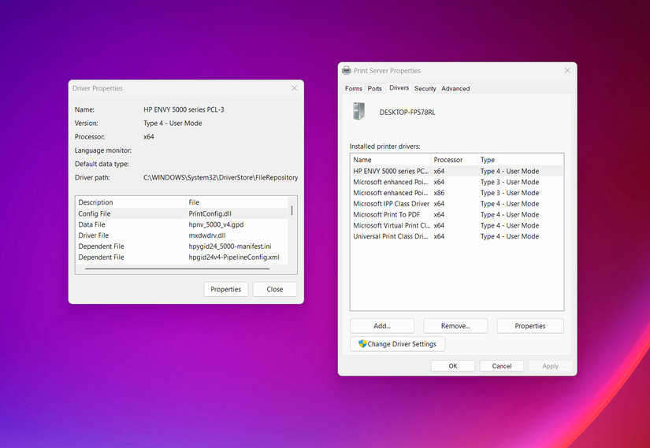Select Microsoft IPP Class Driver row
This screenshot has height=448, width=650.
(456, 203)
